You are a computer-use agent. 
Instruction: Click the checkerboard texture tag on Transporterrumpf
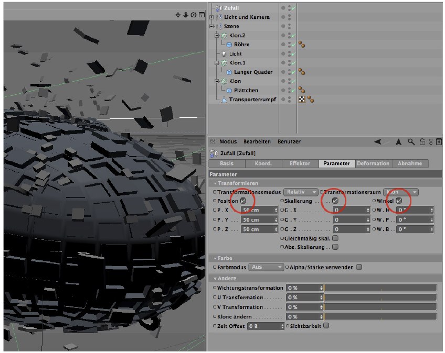(x=302, y=99)
